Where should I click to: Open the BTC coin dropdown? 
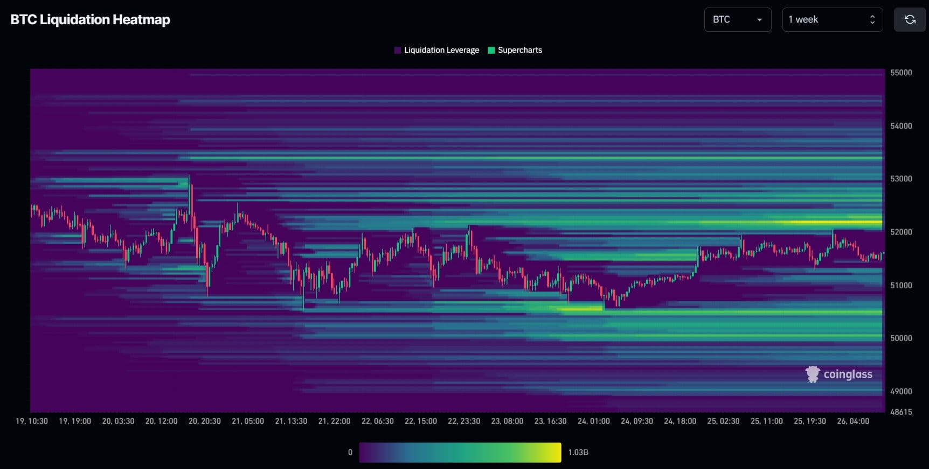(x=738, y=19)
